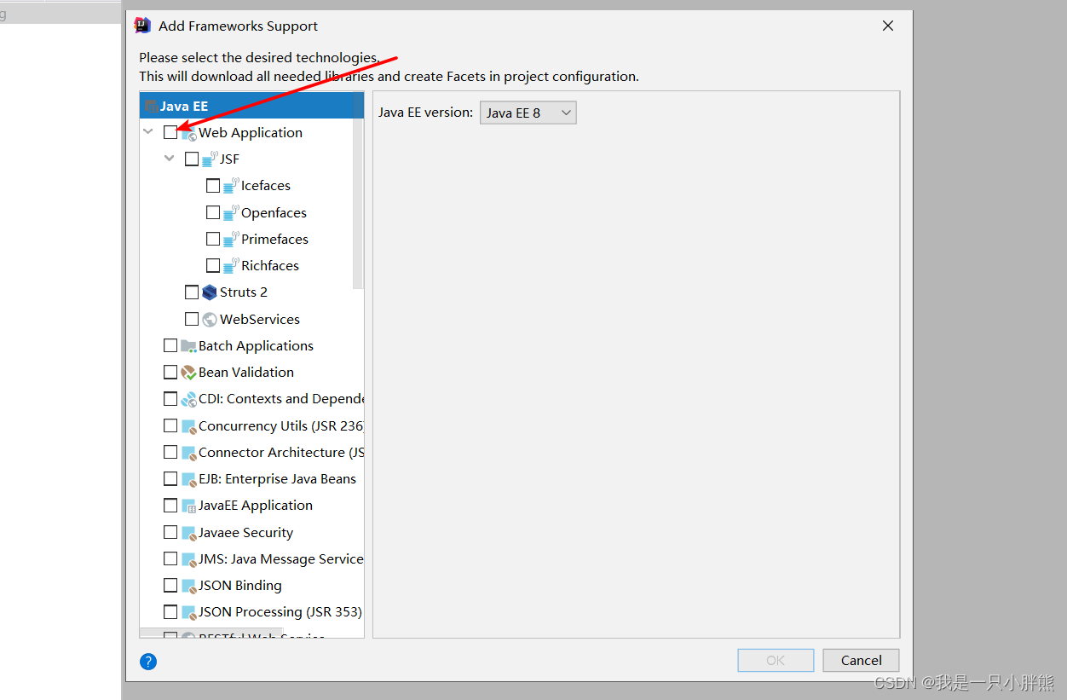1067x700 pixels.
Task: Collapse the Web Application tree node
Action: click(148, 132)
